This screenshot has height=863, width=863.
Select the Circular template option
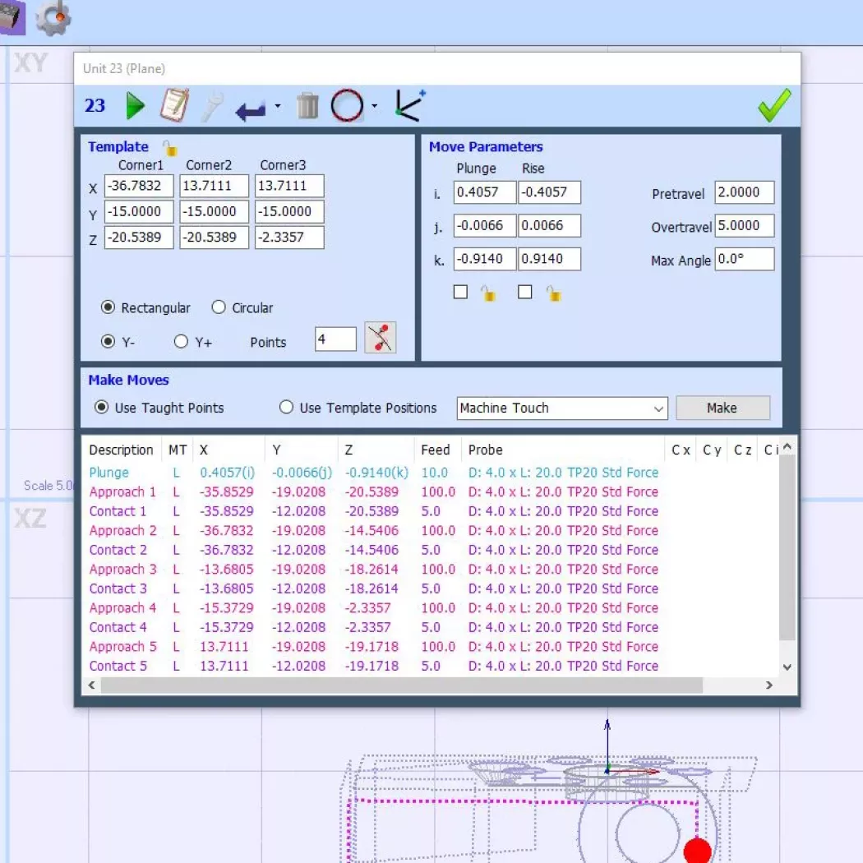(219, 307)
